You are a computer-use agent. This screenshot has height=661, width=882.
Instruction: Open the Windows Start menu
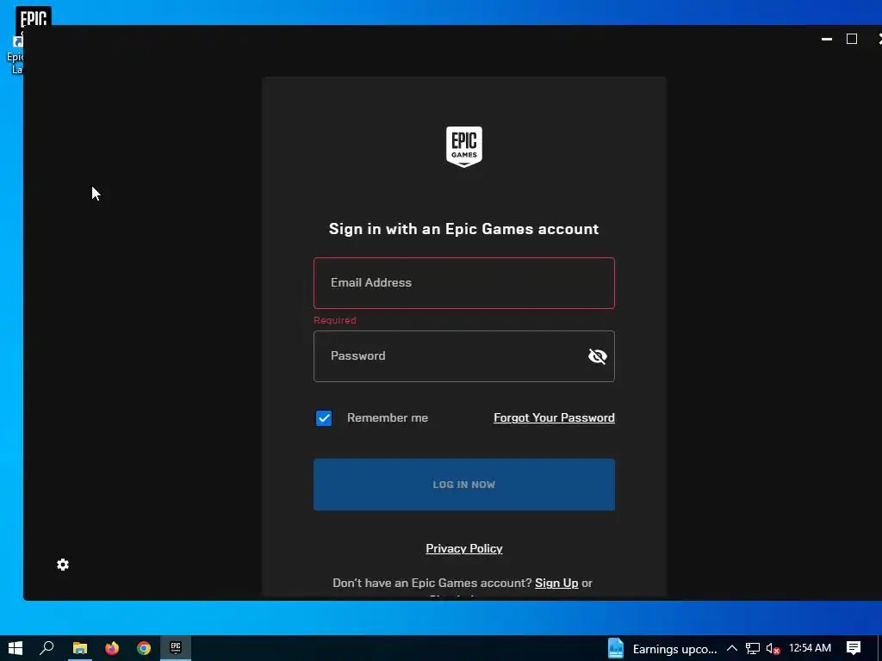point(16,648)
